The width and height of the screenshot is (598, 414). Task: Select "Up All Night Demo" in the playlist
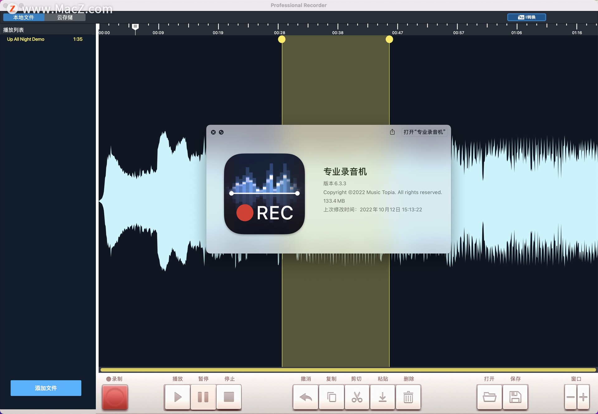[x=26, y=39]
